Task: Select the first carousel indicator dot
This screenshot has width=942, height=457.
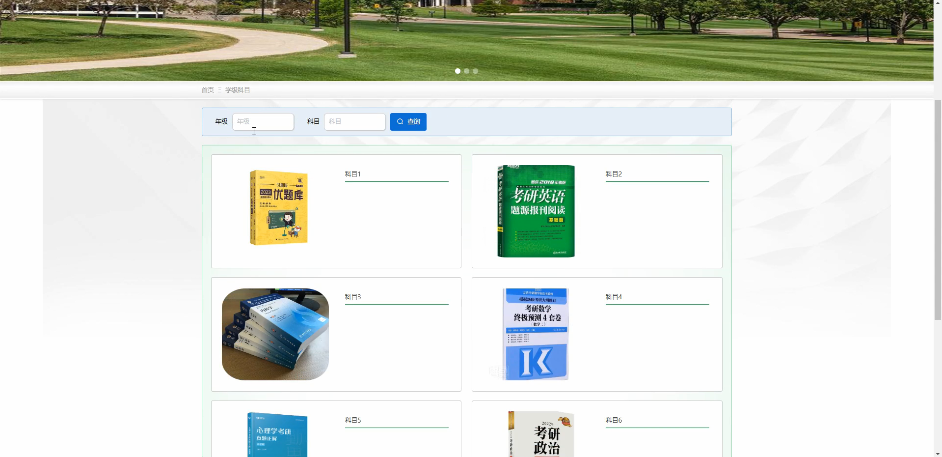Action: (x=458, y=71)
